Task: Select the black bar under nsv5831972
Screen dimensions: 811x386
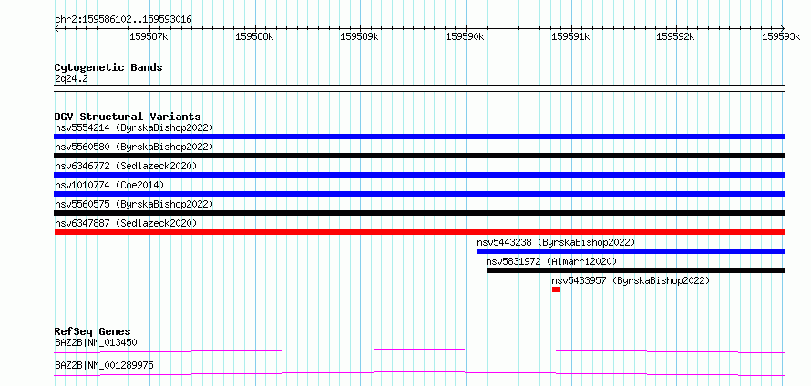Action: point(636,270)
